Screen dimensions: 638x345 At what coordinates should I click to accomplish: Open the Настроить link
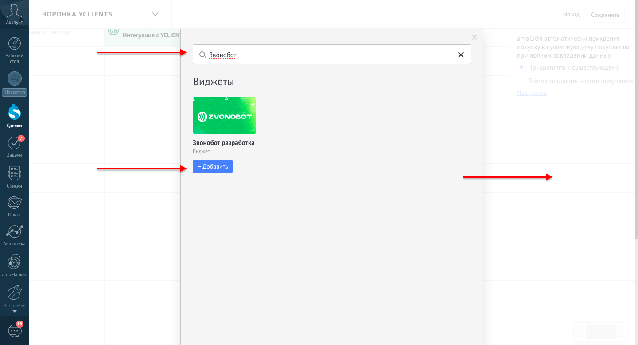click(532, 93)
